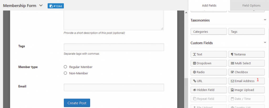
Task: Add a Textarea custom field
Action: click(246, 54)
